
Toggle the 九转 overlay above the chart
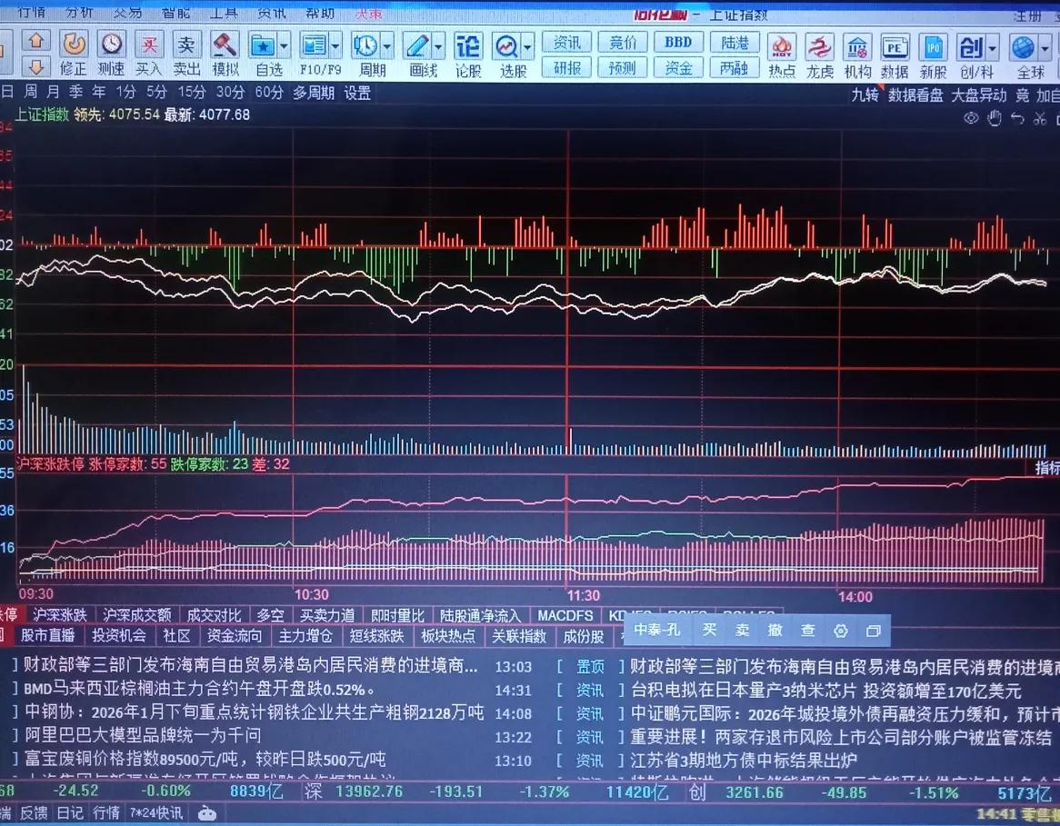864,95
